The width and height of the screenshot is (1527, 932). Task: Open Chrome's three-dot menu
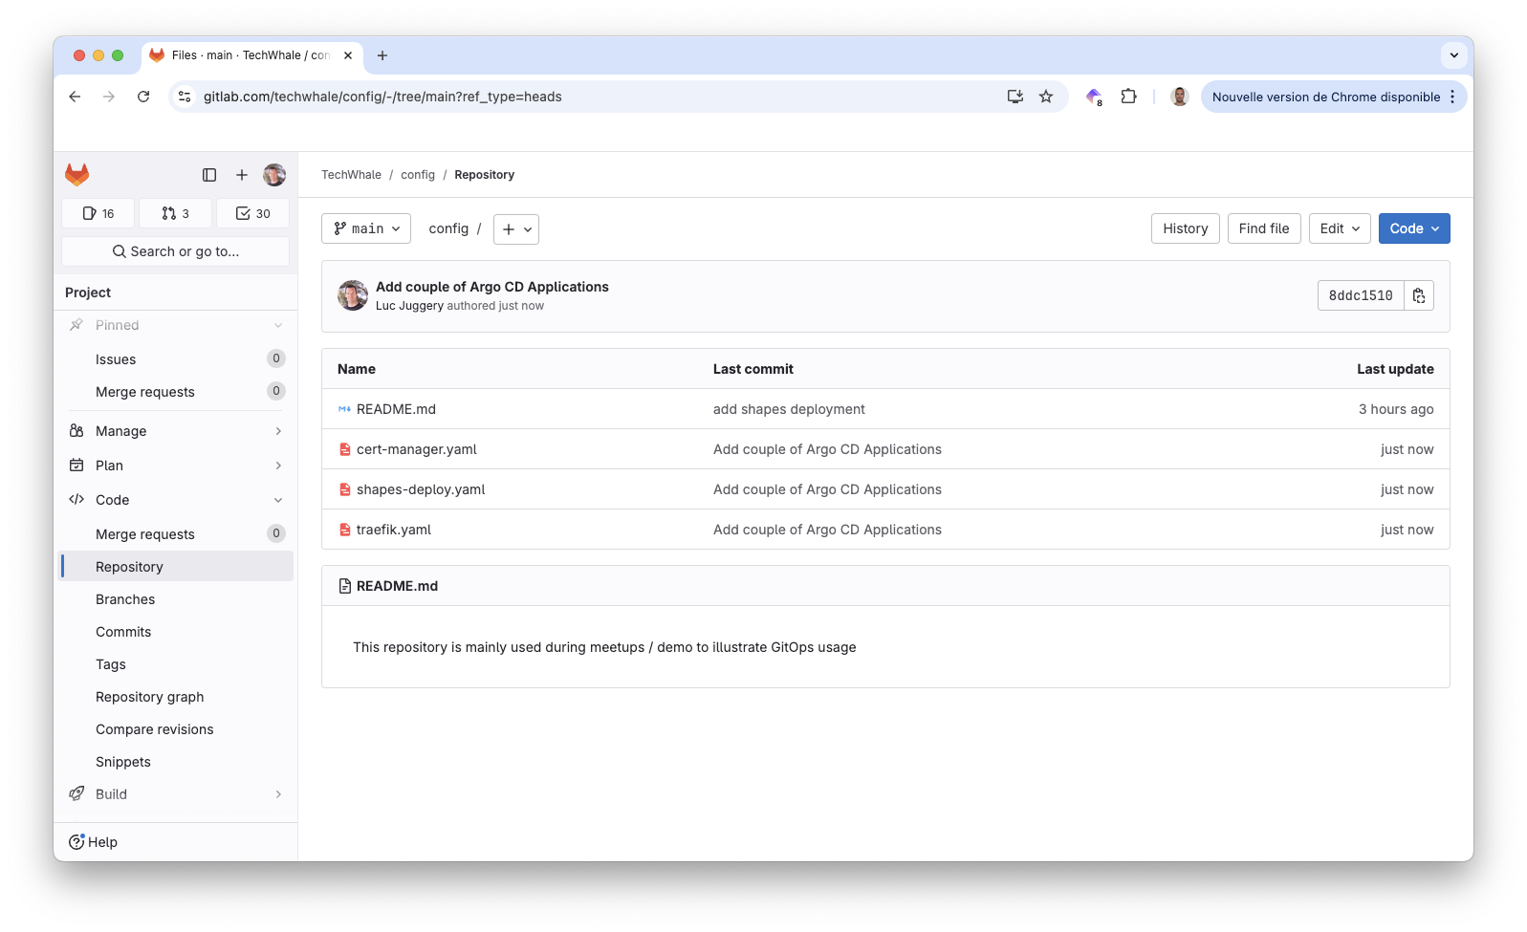click(1452, 97)
